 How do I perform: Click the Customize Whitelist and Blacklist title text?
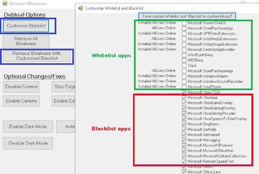114,8
